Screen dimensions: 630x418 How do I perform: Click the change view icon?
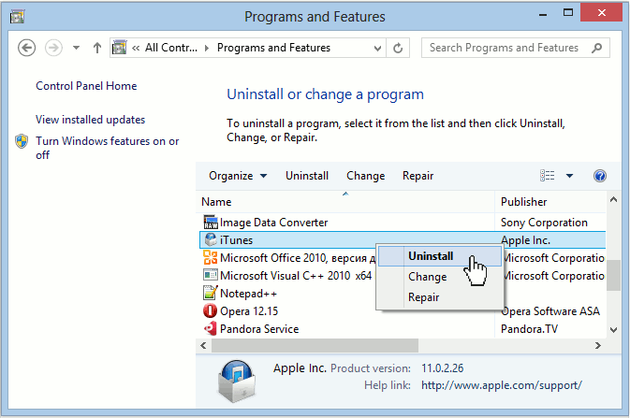coord(548,176)
